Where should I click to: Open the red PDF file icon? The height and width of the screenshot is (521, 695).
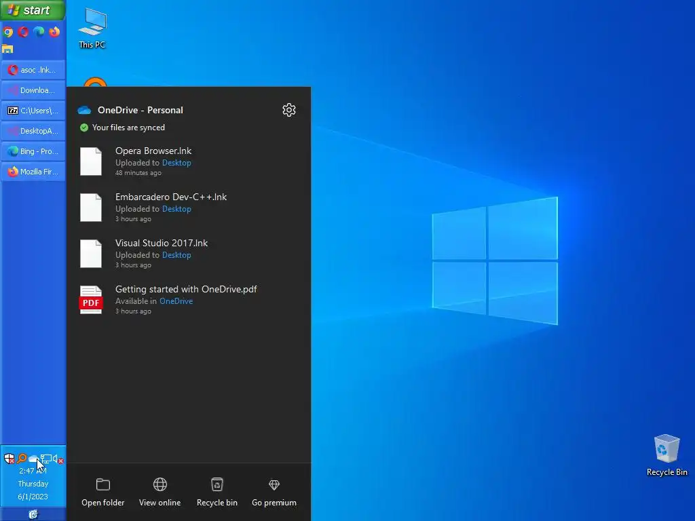(91, 300)
